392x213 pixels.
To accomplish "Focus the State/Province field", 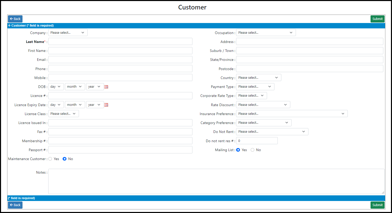I will [x=310, y=60].
